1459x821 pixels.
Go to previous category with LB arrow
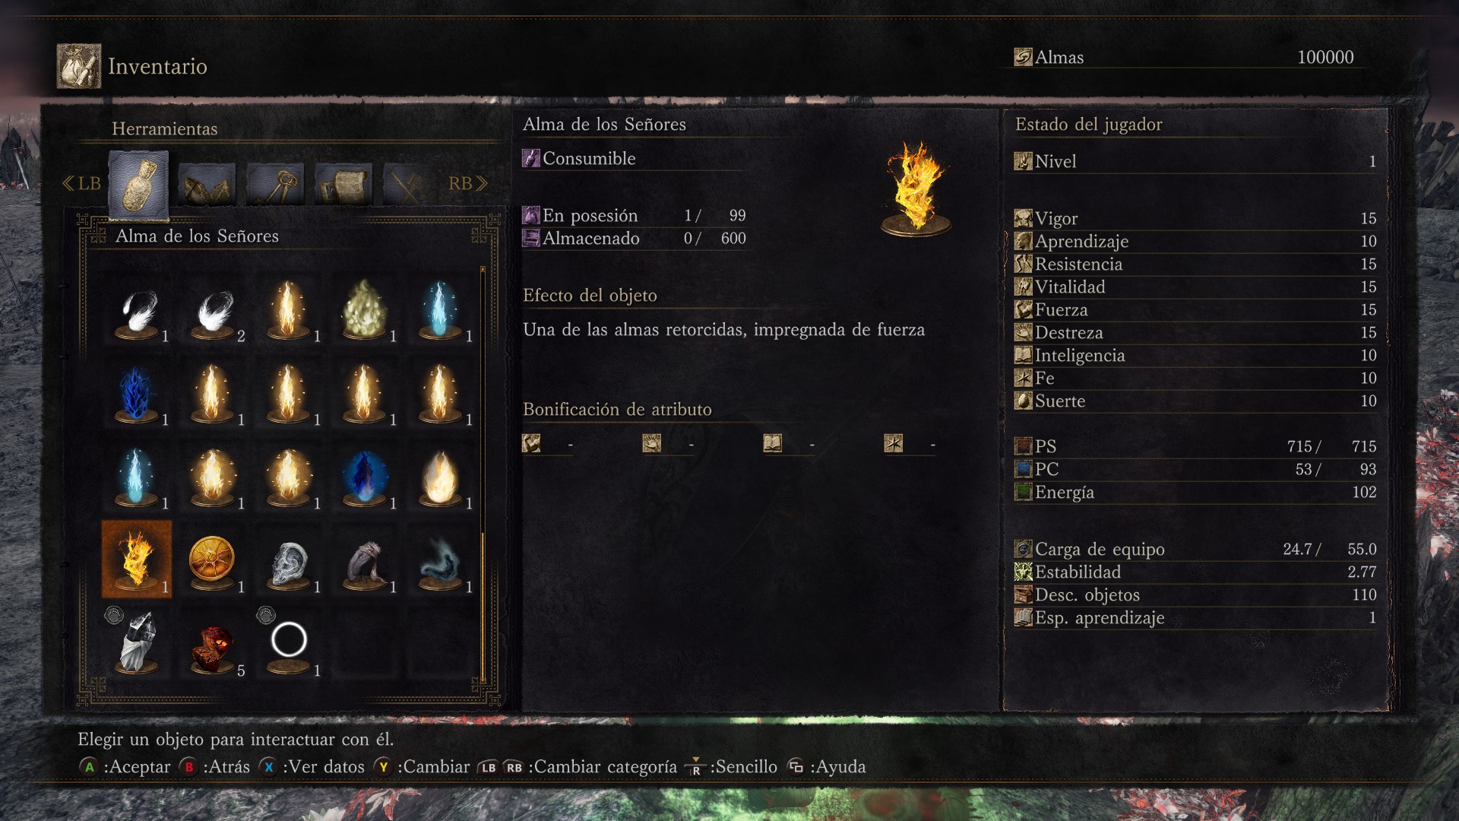81,183
